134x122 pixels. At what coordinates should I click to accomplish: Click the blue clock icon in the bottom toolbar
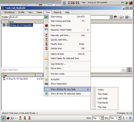[12, 118]
